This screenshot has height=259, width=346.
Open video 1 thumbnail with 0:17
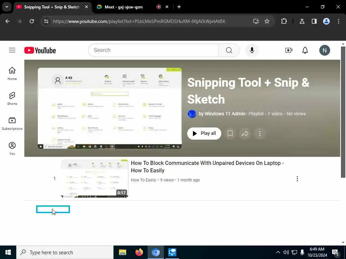point(95,178)
